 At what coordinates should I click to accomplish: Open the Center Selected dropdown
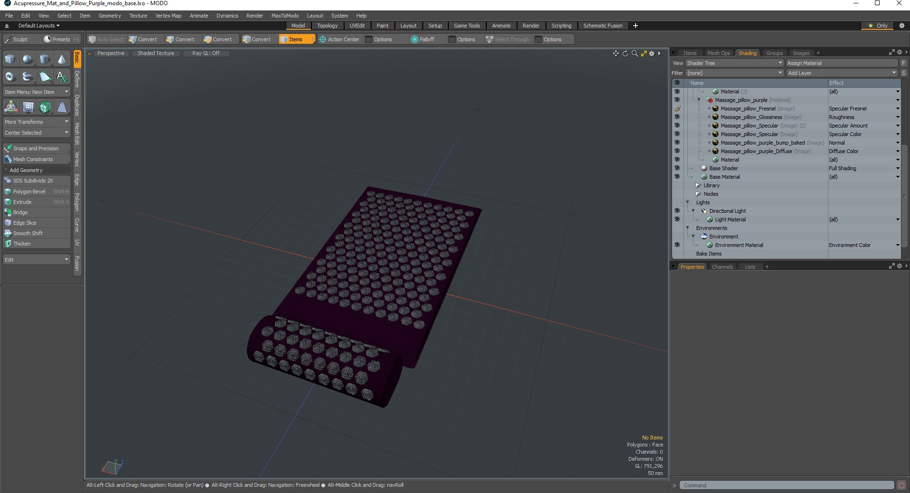pos(36,133)
